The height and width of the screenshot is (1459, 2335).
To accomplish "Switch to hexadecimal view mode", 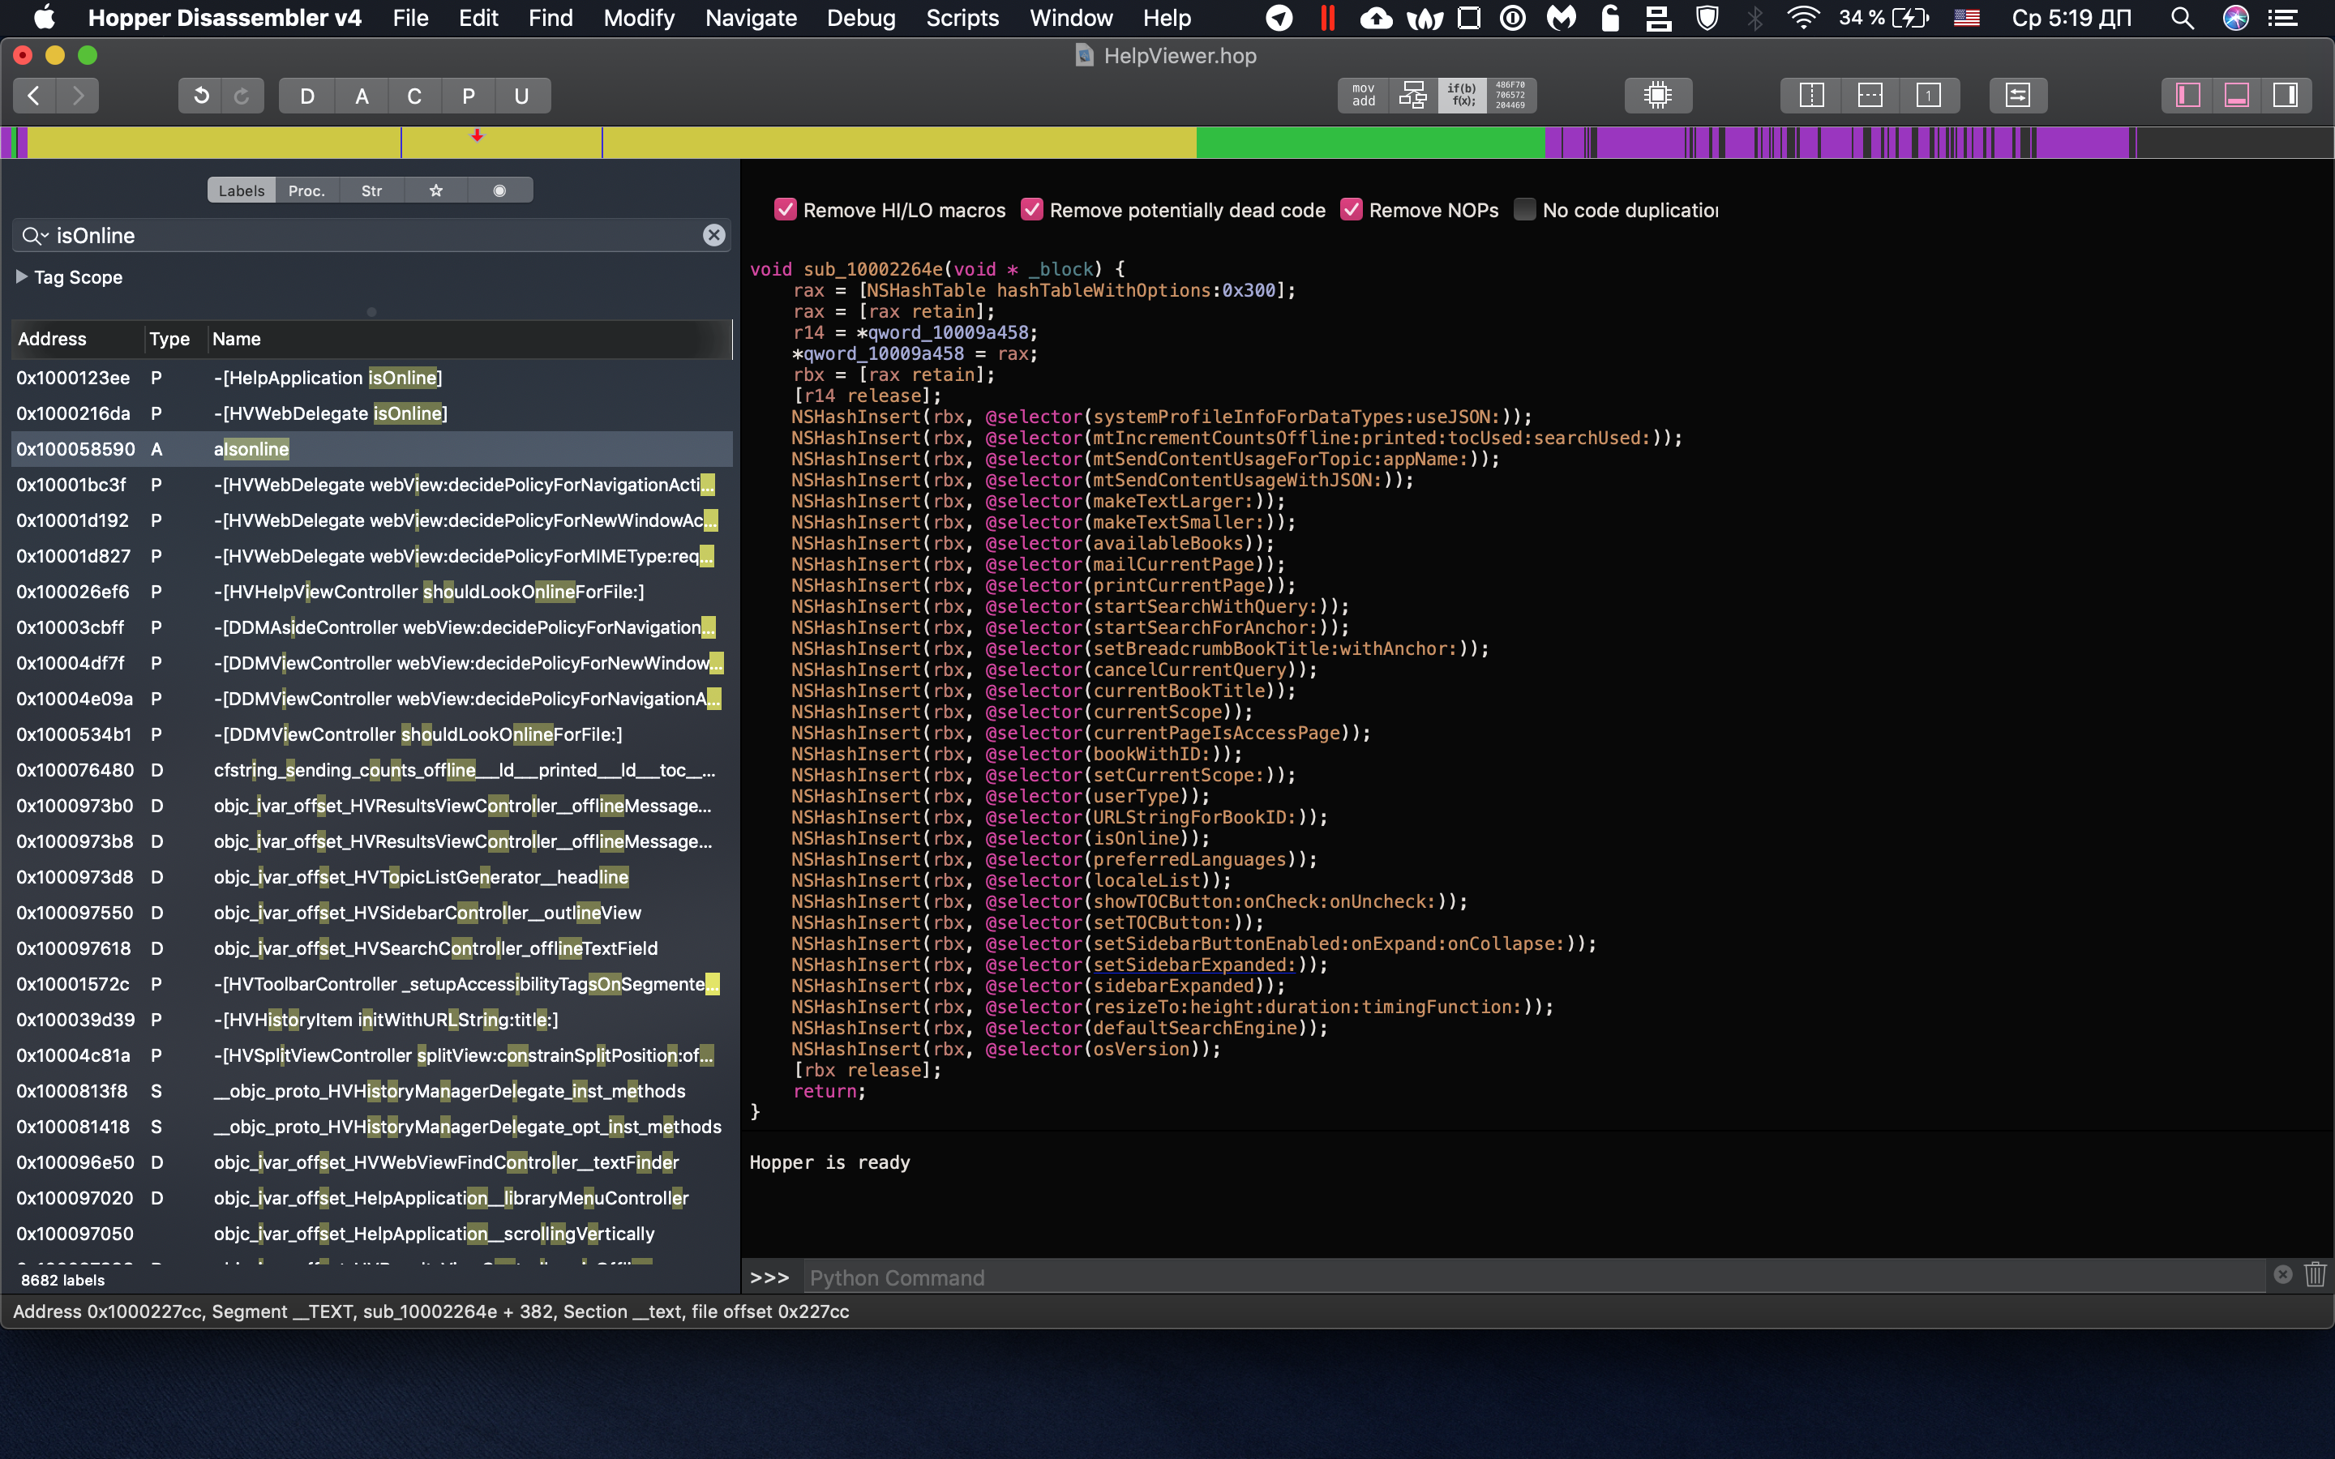I will point(1510,95).
